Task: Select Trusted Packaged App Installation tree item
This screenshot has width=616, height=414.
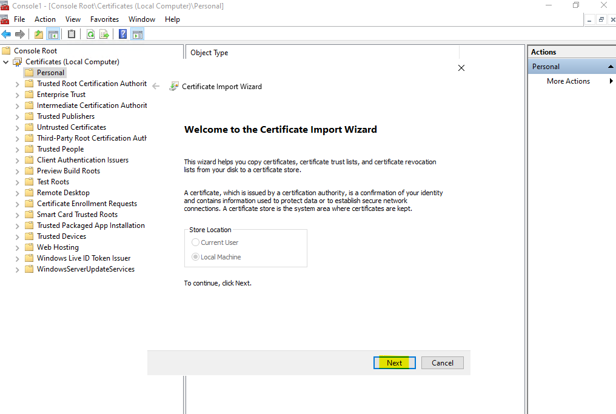Action: pyautogui.click(x=91, y=225)
